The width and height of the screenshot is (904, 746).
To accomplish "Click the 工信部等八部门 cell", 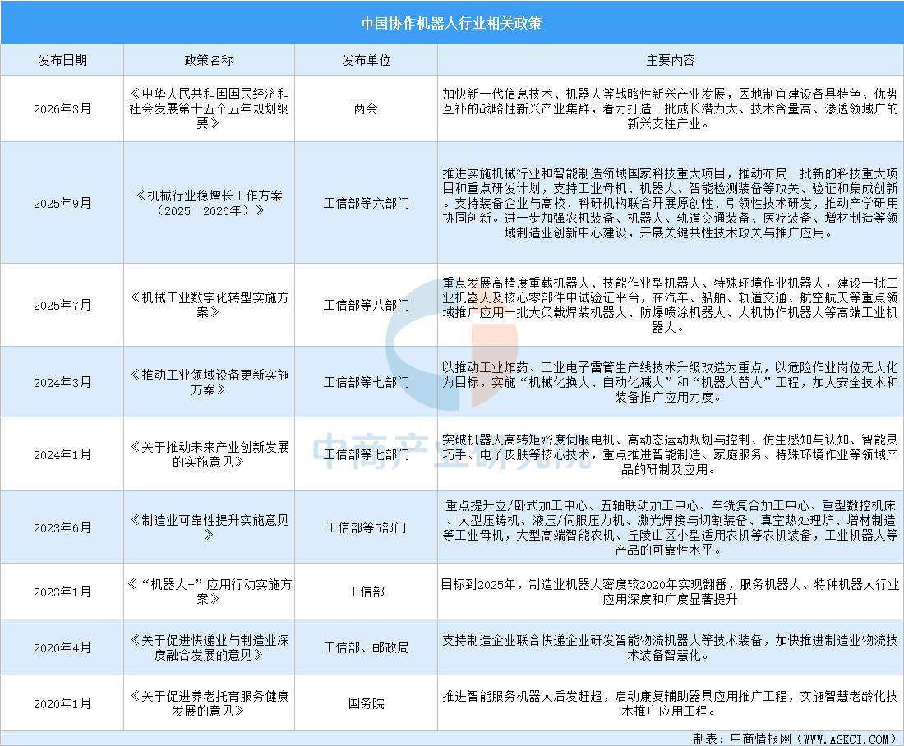I will pos(366,305).
